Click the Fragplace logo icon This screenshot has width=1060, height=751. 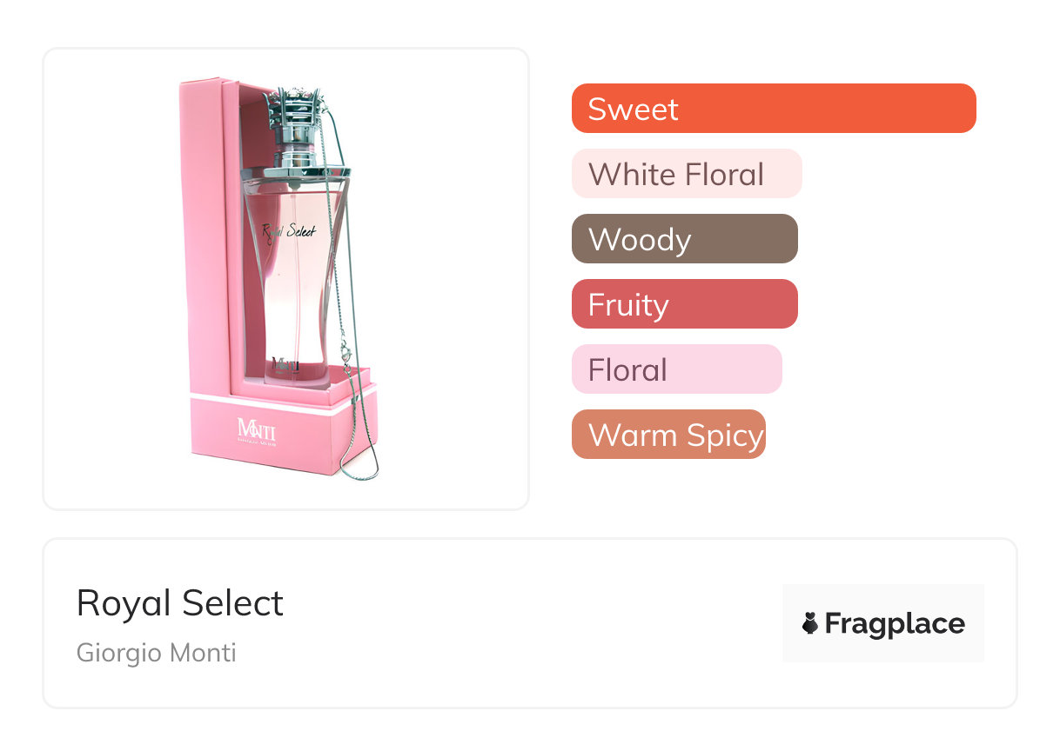810,623
